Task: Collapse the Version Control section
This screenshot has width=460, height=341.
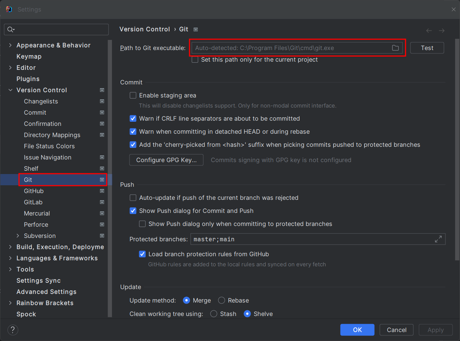Action: coord(10,90)
